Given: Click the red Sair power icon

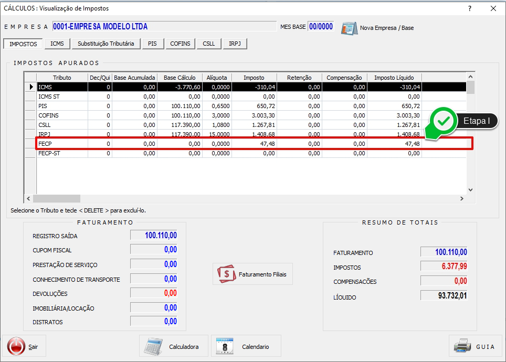Looking at the screenshot, I should [x=16, y=346].
